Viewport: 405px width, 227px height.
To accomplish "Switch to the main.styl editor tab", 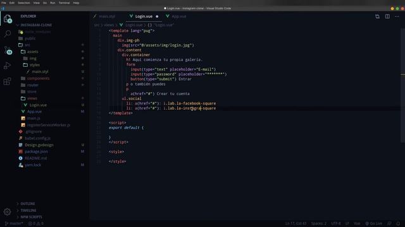I will pos(107,16).
